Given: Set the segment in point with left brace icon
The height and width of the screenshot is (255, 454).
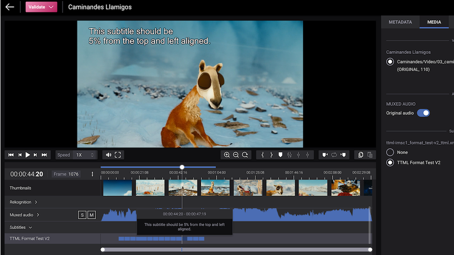Looking at the screenshot, I should click(x=262, y=155).
